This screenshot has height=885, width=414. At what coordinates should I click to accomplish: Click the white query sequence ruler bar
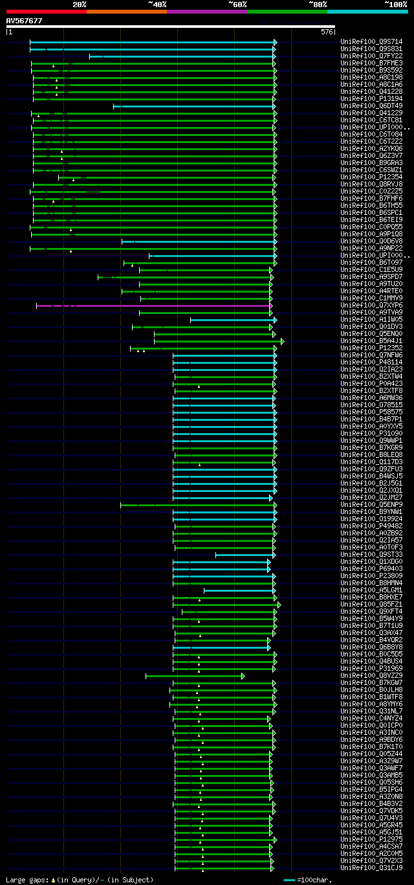click(171, 27)
